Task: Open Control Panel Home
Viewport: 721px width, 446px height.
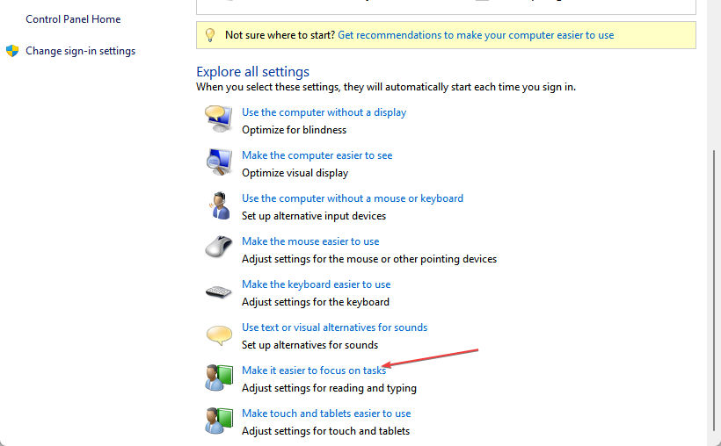Action: (x=73, y=19)
